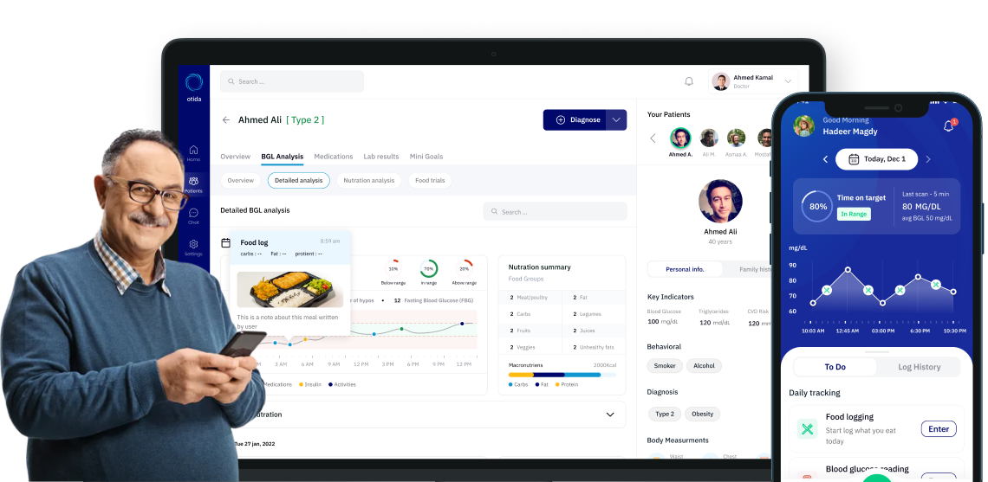This screenshot has height=482, width=988.
Task: Click the Unhealthy fats row
Action: [595, 347]
